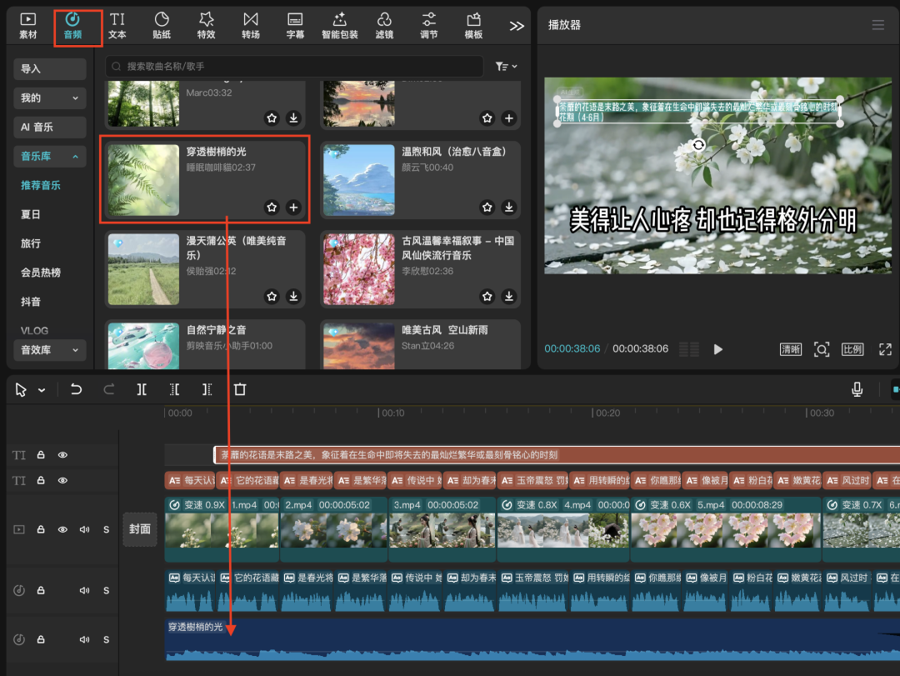Open the player panel hamburger menu
This screenshot has height=676, width=900.
(877, 25)
